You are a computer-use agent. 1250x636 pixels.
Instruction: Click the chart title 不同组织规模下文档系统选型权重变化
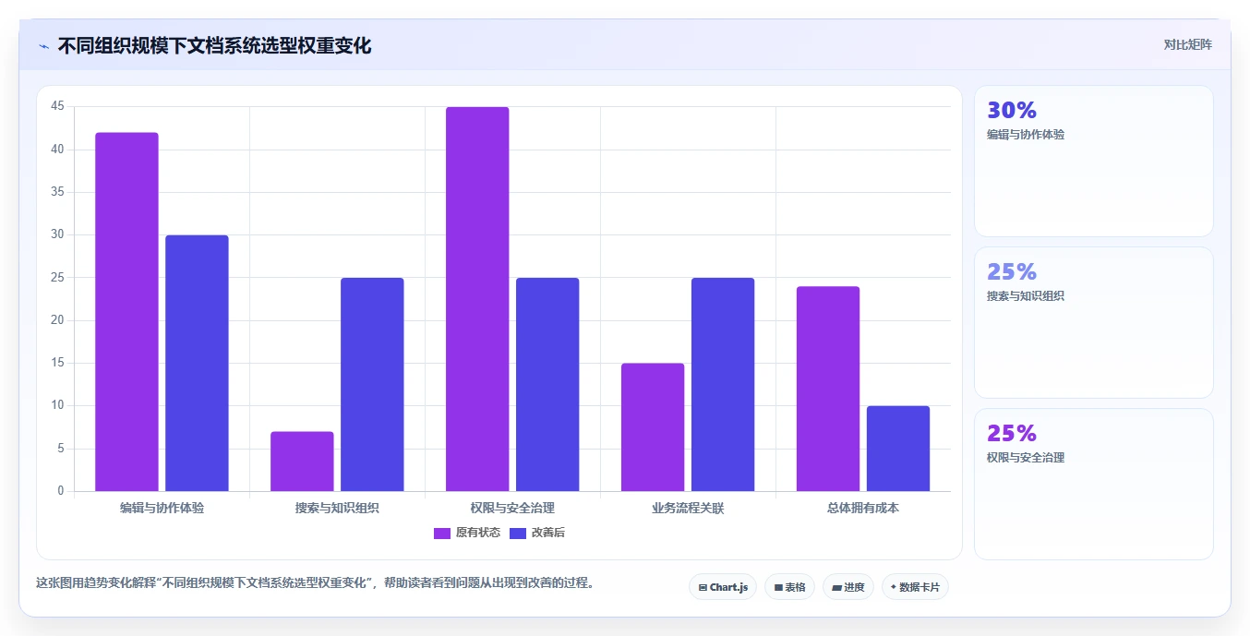point(215,45)
